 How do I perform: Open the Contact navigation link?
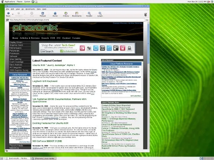point(66,38)
